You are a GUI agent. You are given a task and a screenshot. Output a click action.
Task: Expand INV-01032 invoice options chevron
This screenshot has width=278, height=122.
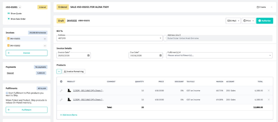point(45,46)
